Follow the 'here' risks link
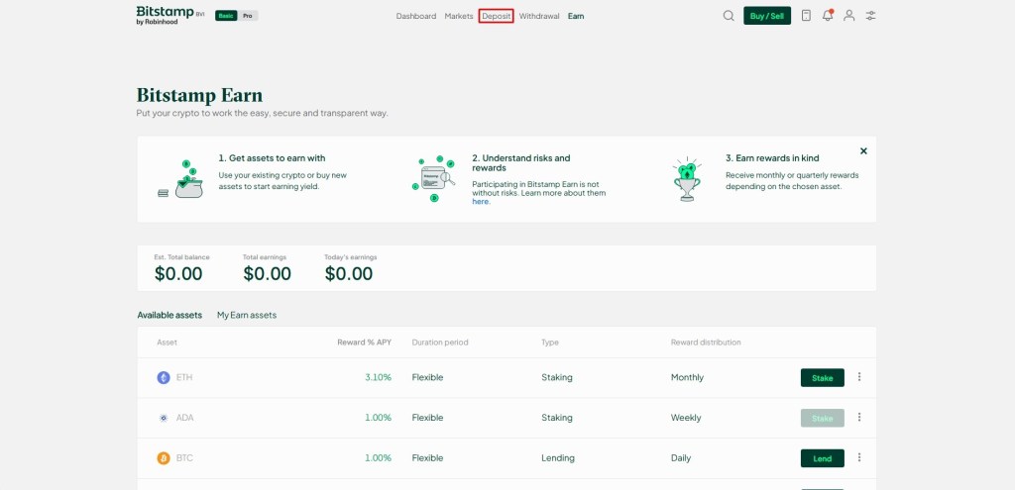1015x490 pixels. click(481, 202)
